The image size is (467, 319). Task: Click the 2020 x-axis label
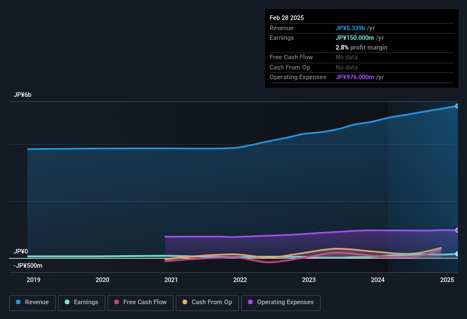(102, 280)
